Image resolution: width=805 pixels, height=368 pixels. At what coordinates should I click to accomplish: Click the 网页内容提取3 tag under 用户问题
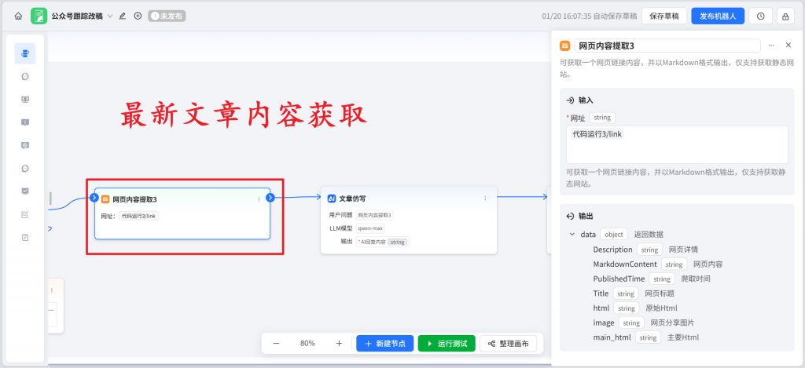point(375,215)
